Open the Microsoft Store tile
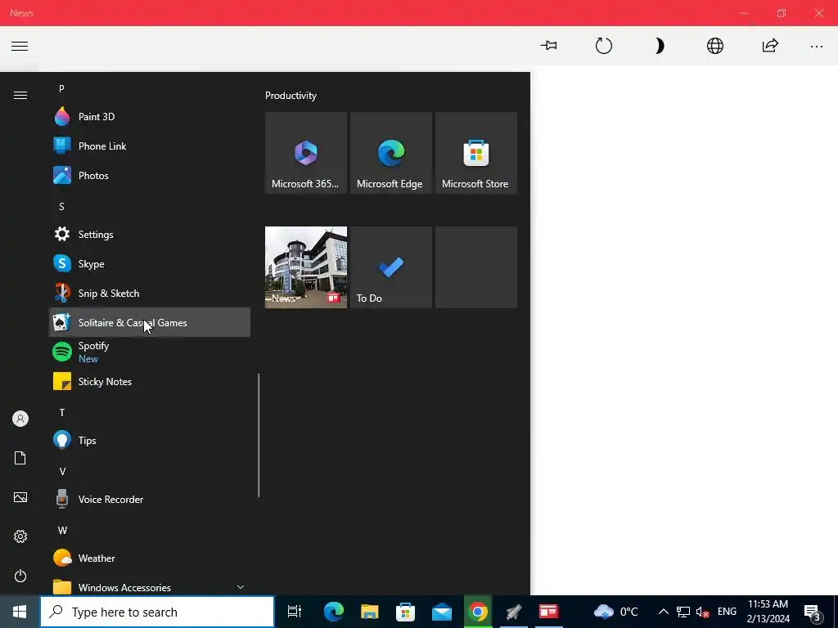This screenshot has width=838, height=628. [x=475, y=153]
